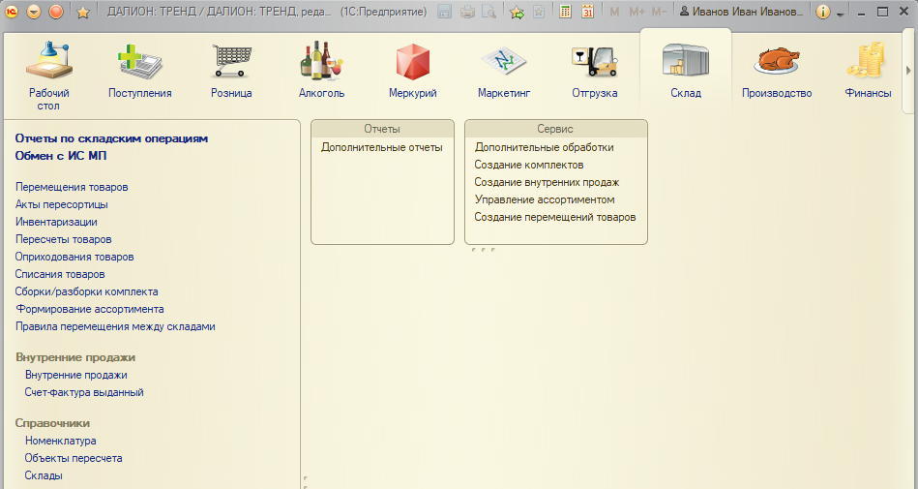
Task: Open the 1C main menu logo button
Action: [x=12, y=12]
